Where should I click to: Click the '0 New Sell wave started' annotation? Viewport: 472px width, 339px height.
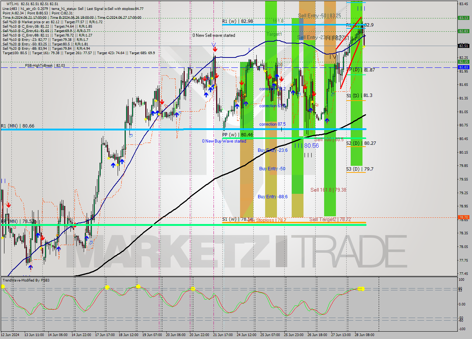pyautogui.click(x=214, y=35)
